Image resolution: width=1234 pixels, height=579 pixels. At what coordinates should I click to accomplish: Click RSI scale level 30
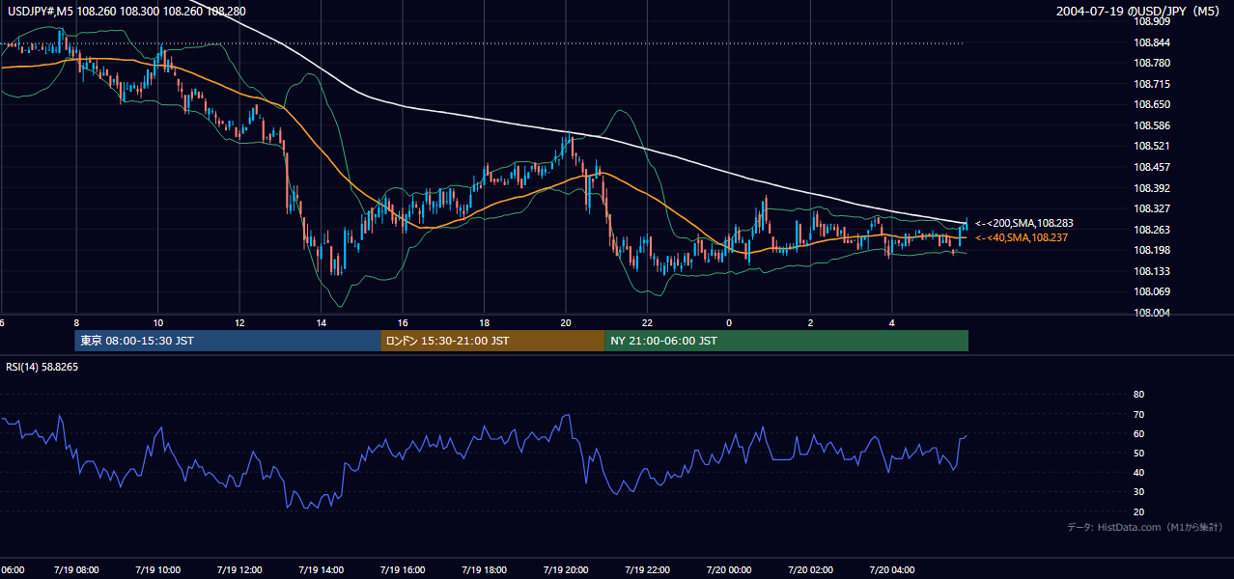coord(1138,492)
